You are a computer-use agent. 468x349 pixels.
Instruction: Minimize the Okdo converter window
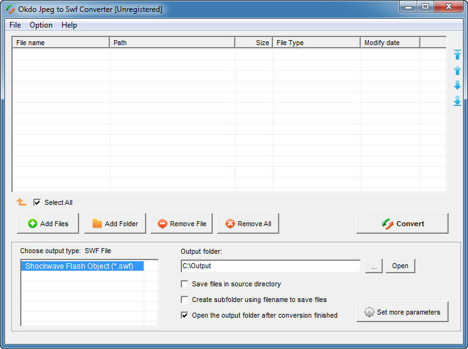(408, 6)
